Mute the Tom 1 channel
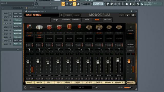 46,79
